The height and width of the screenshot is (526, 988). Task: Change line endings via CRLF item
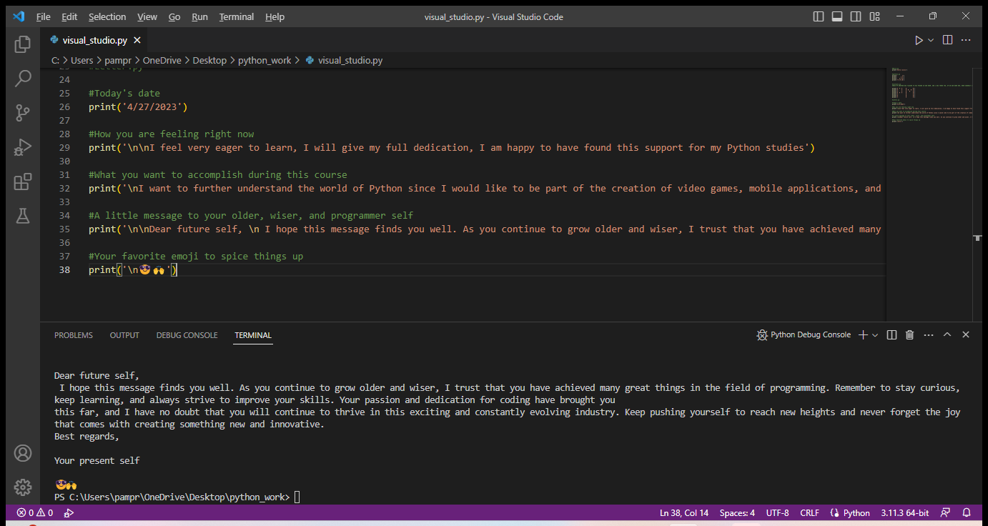[x=810, y=512]
